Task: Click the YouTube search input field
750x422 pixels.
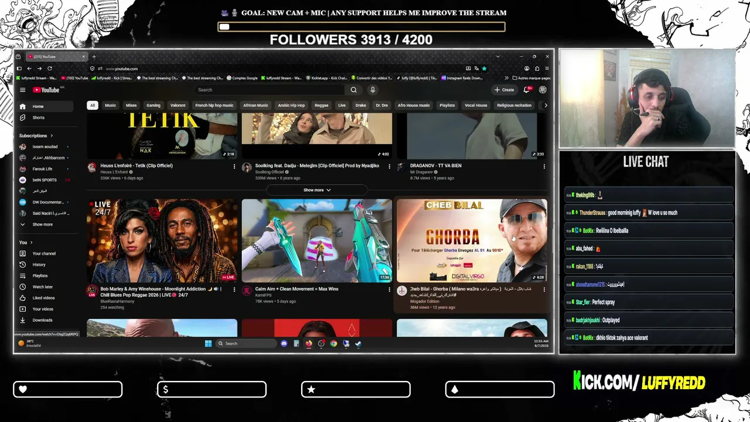Action: point(270,90)
